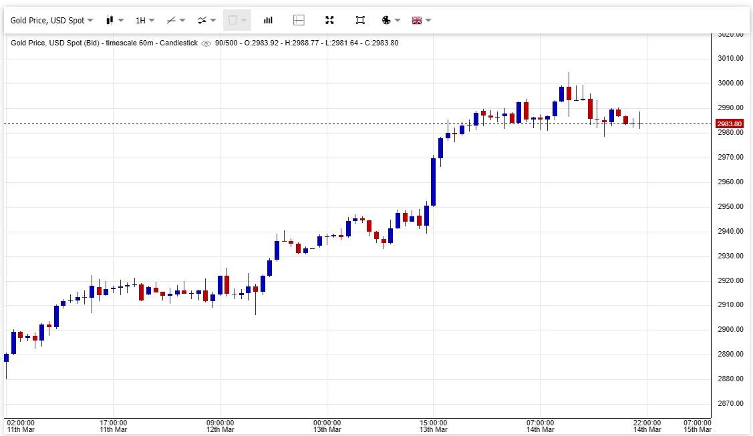Viewport: 753px width, 436px height.
Task: Expand the 1H timeframe dropdown
Action: coord(145,20)
